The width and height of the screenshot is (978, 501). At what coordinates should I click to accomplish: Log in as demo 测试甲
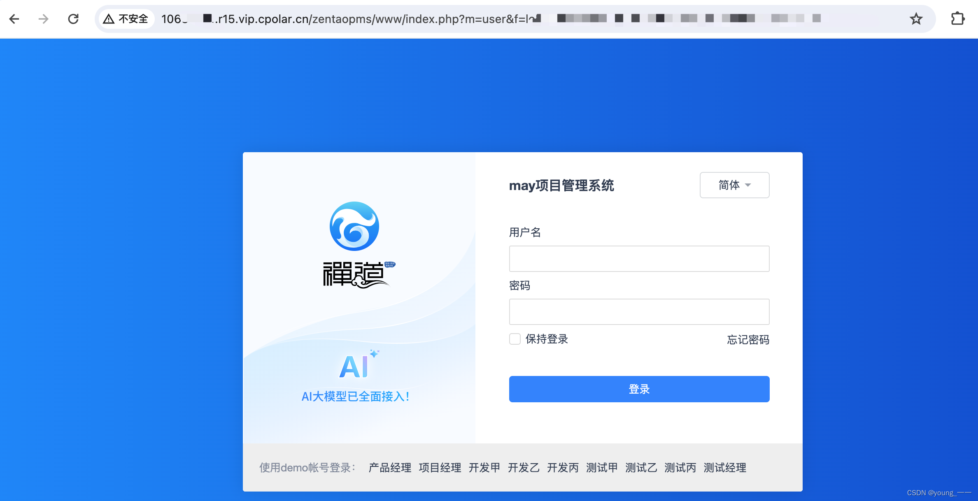[602, 468]
